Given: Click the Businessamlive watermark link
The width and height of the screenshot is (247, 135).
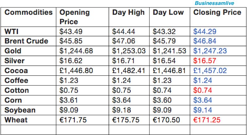Looking at the screenshot, I should coord(214,3).
